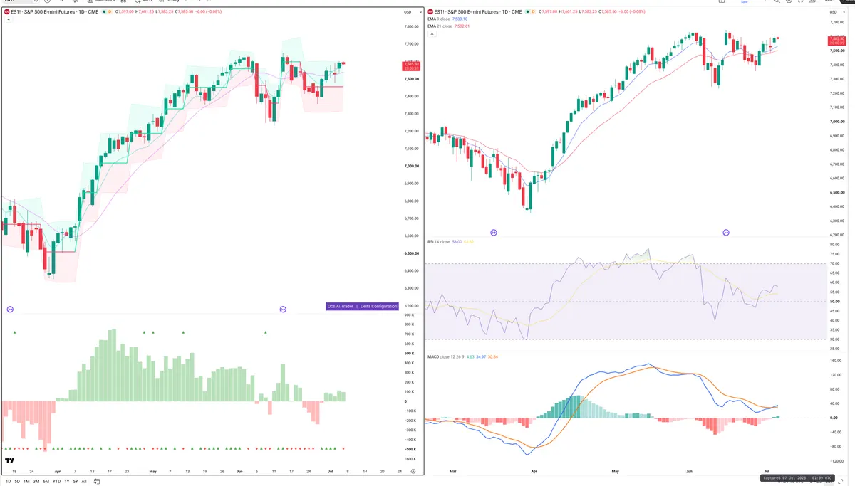
Task: Set time range to 1Y
Action: [67, 481]
